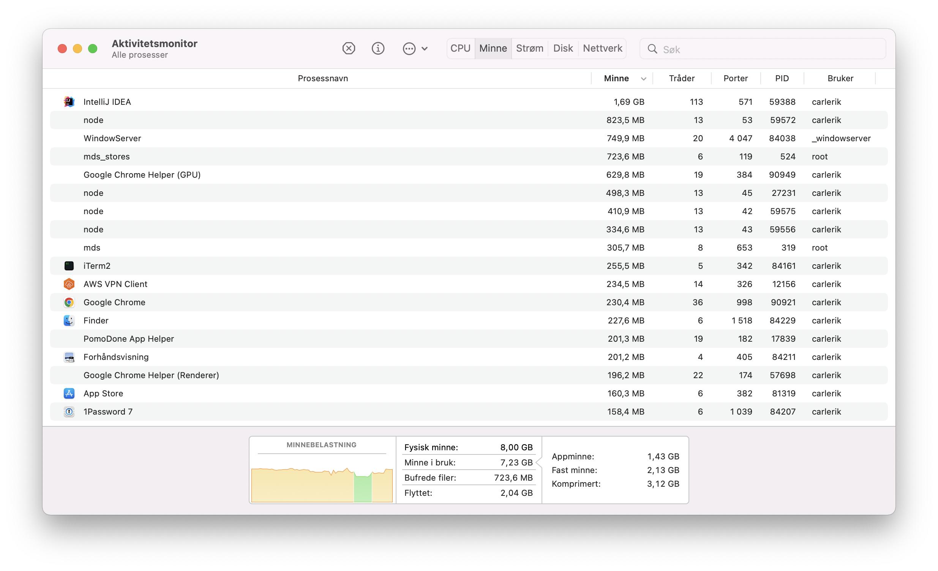The height and width of the screenshot is (571, 938).
Task: Click the 1,69 GB memory value
Action: tap(629, 102)
